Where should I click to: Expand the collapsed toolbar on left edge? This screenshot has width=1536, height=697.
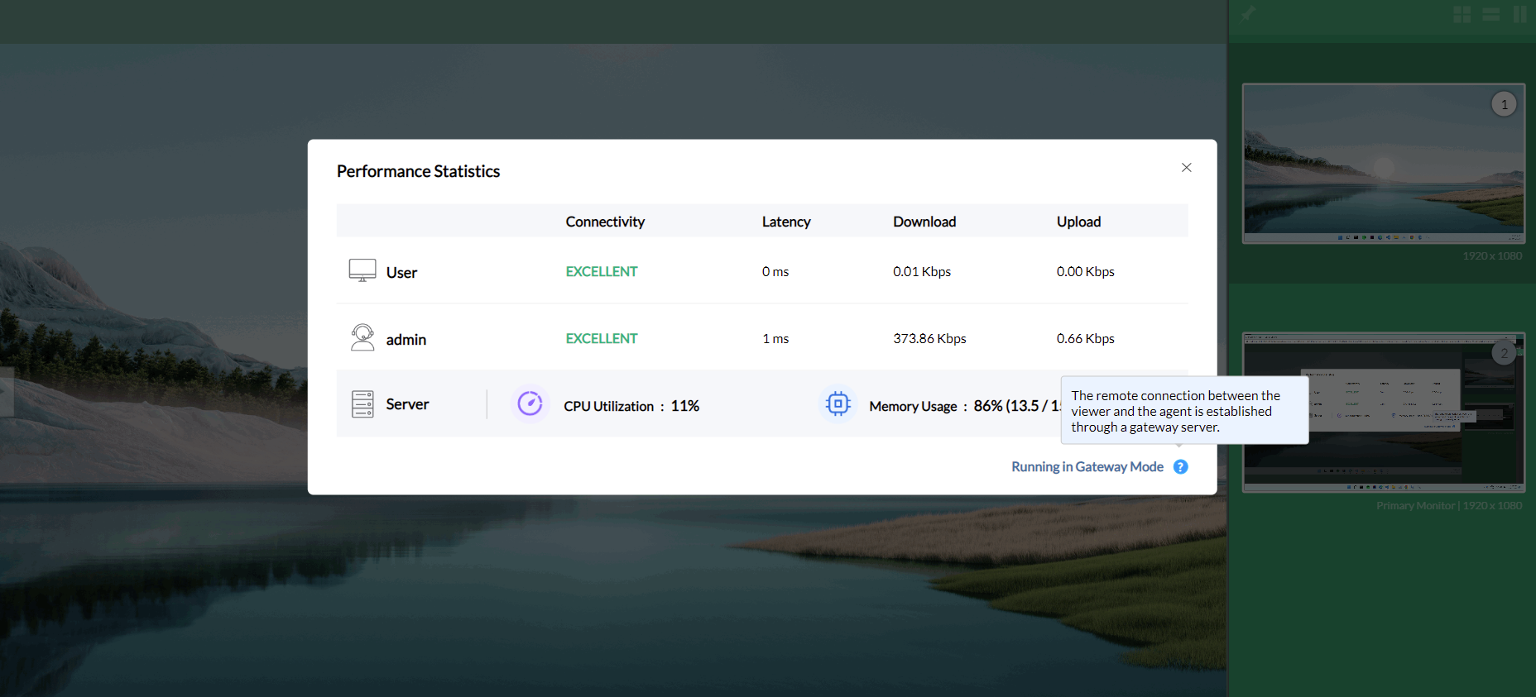[7, 392]
